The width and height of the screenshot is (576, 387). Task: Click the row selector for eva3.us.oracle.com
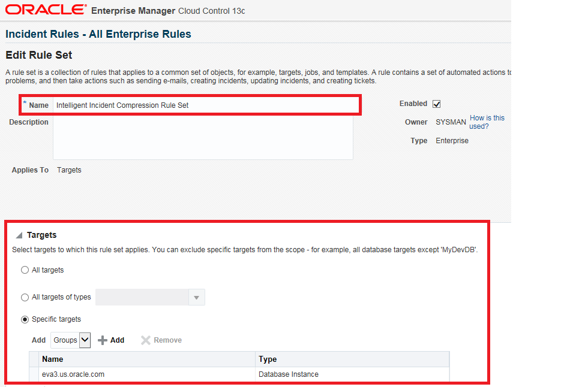pos(34,374)
